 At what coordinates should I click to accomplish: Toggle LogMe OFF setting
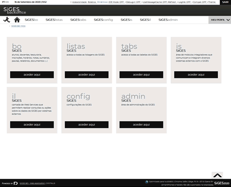tap(185, 2)
